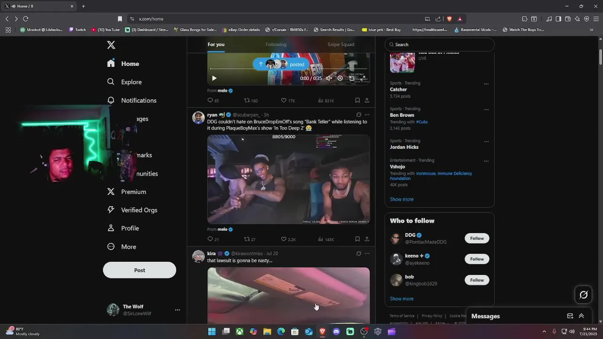The width and height of the screenshot is (603, 339).
Task: Bookmark ryan's post
Action: point(357,239)
